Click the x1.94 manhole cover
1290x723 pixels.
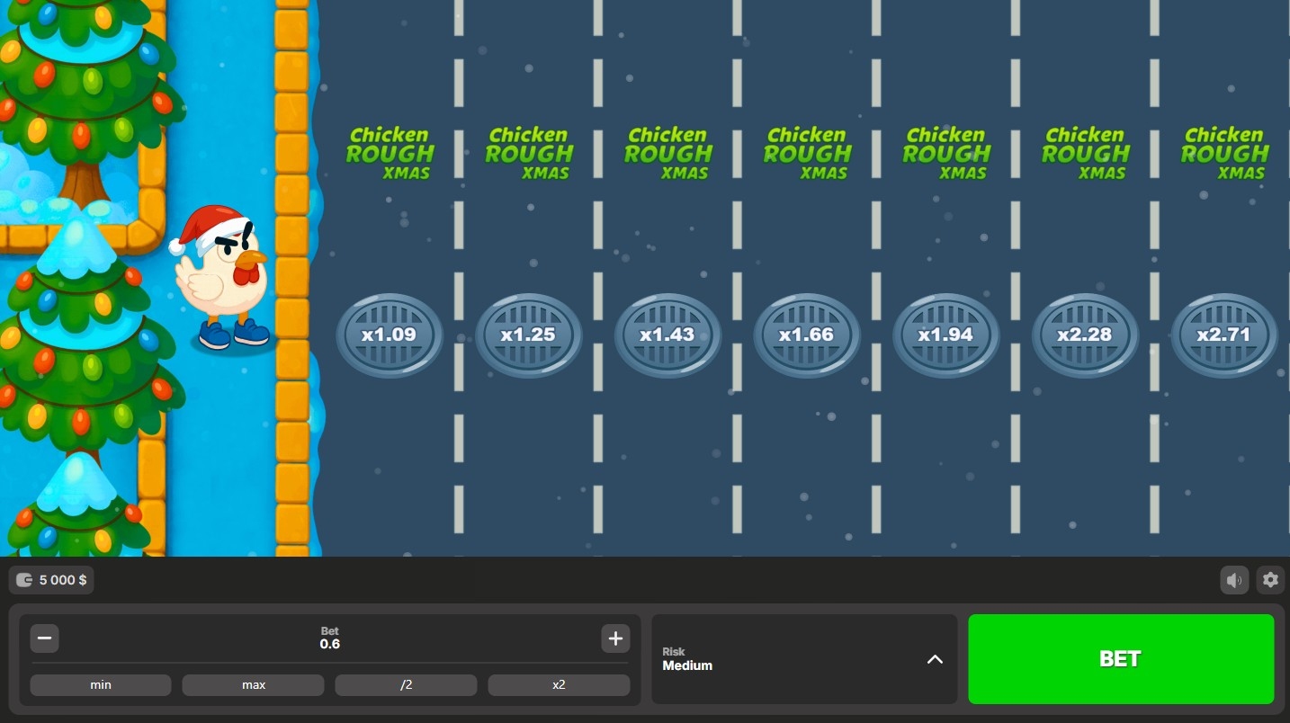(x=945, y=335)
